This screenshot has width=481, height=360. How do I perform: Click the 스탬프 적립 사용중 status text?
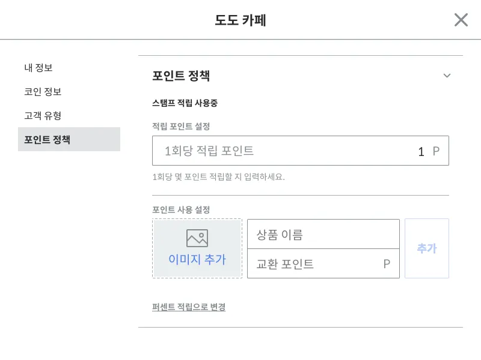[x=185, y=103]
